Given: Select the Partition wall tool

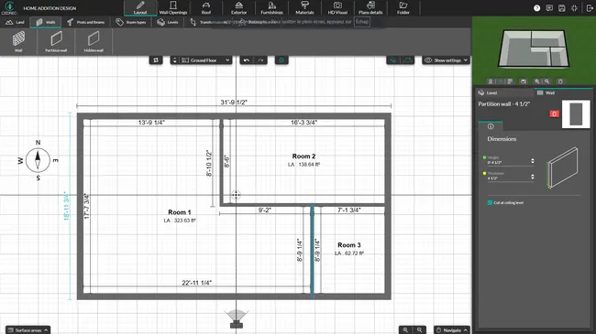Looking at the screenshot, I should tap(56, 41).
